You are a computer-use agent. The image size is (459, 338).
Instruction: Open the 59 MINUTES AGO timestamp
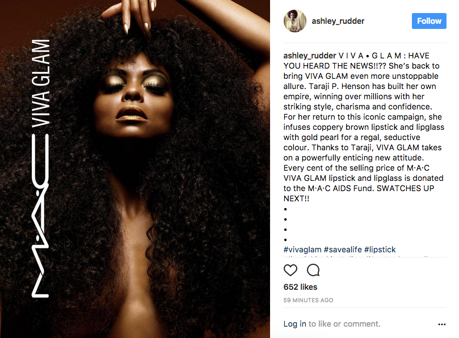308,300
